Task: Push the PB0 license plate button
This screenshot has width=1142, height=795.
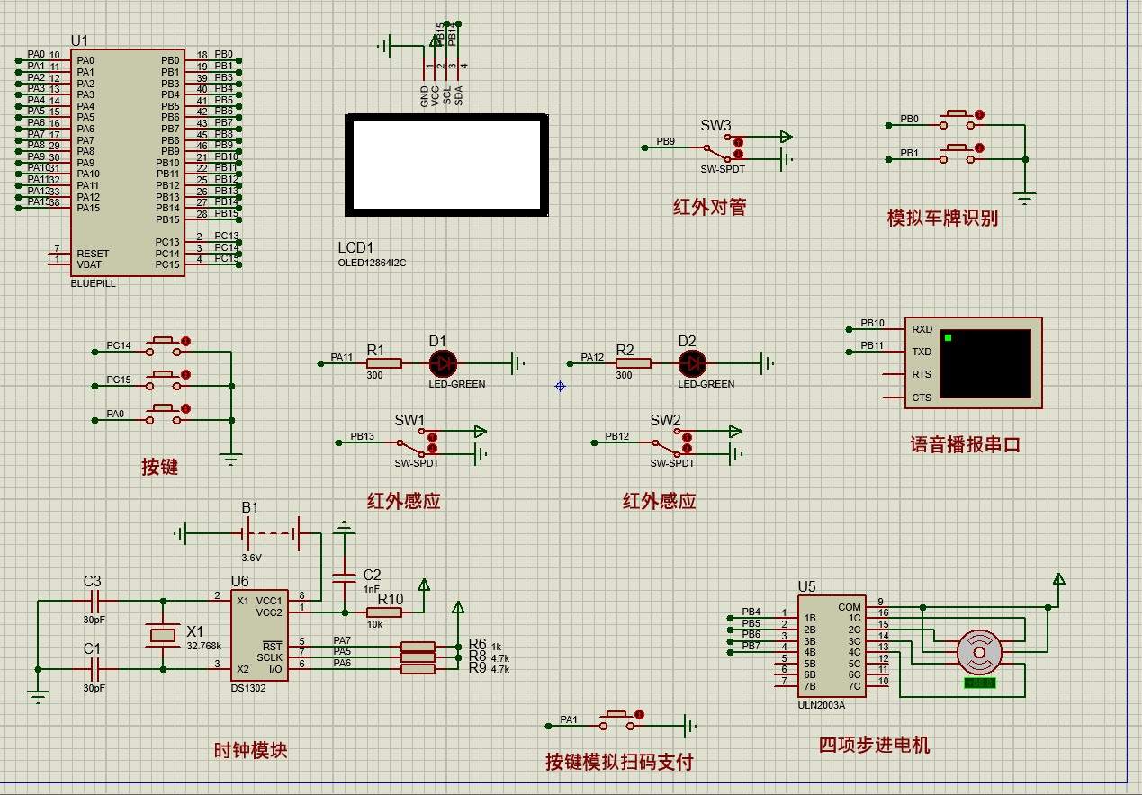Action: (x=958, y=119)
